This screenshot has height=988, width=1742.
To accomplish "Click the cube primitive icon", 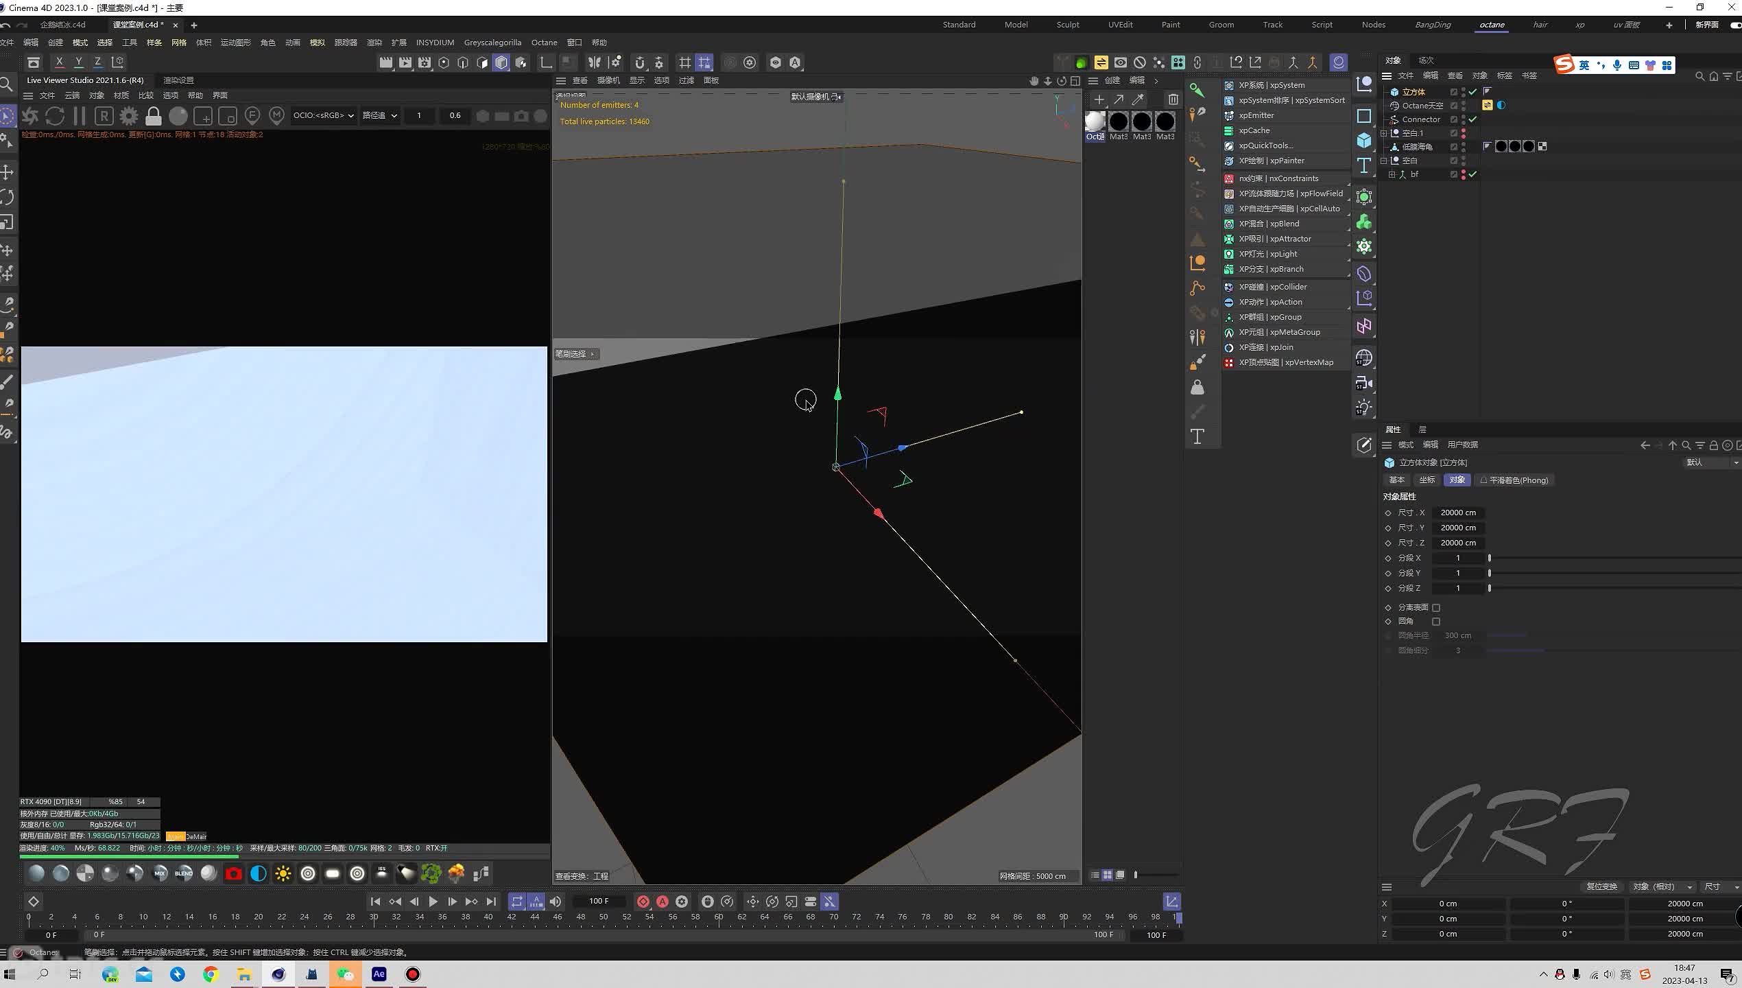I will point(1364,141).
